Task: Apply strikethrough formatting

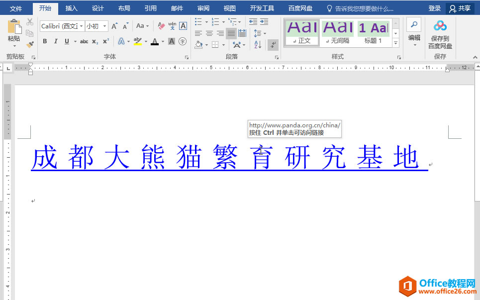Action: coord(84,41)
